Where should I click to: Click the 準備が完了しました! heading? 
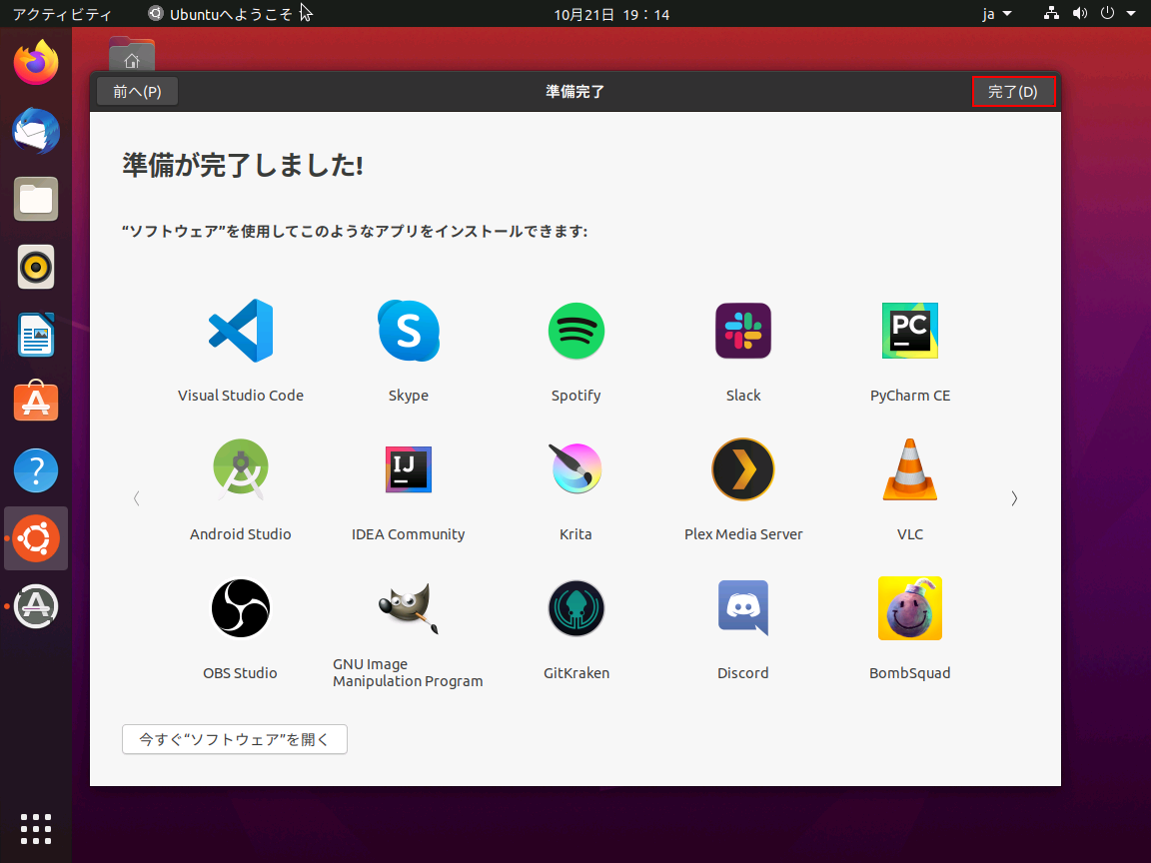click(x=243, y=165)
